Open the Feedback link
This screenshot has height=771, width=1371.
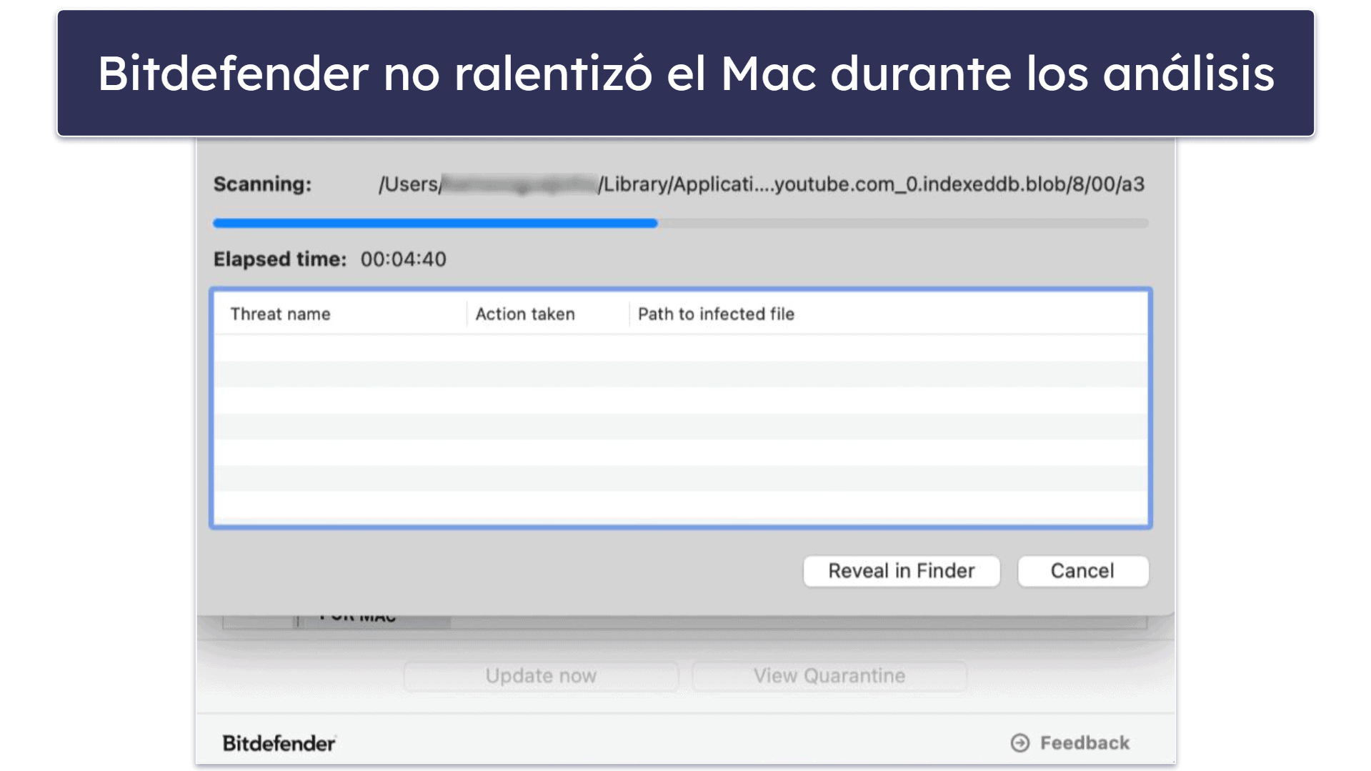[x=1070, y=743]
